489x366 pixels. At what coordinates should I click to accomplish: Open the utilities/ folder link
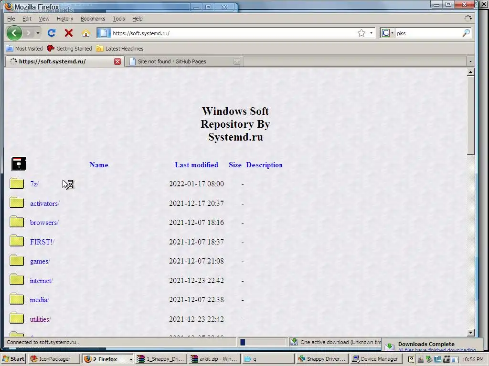[x=40, y=319]
